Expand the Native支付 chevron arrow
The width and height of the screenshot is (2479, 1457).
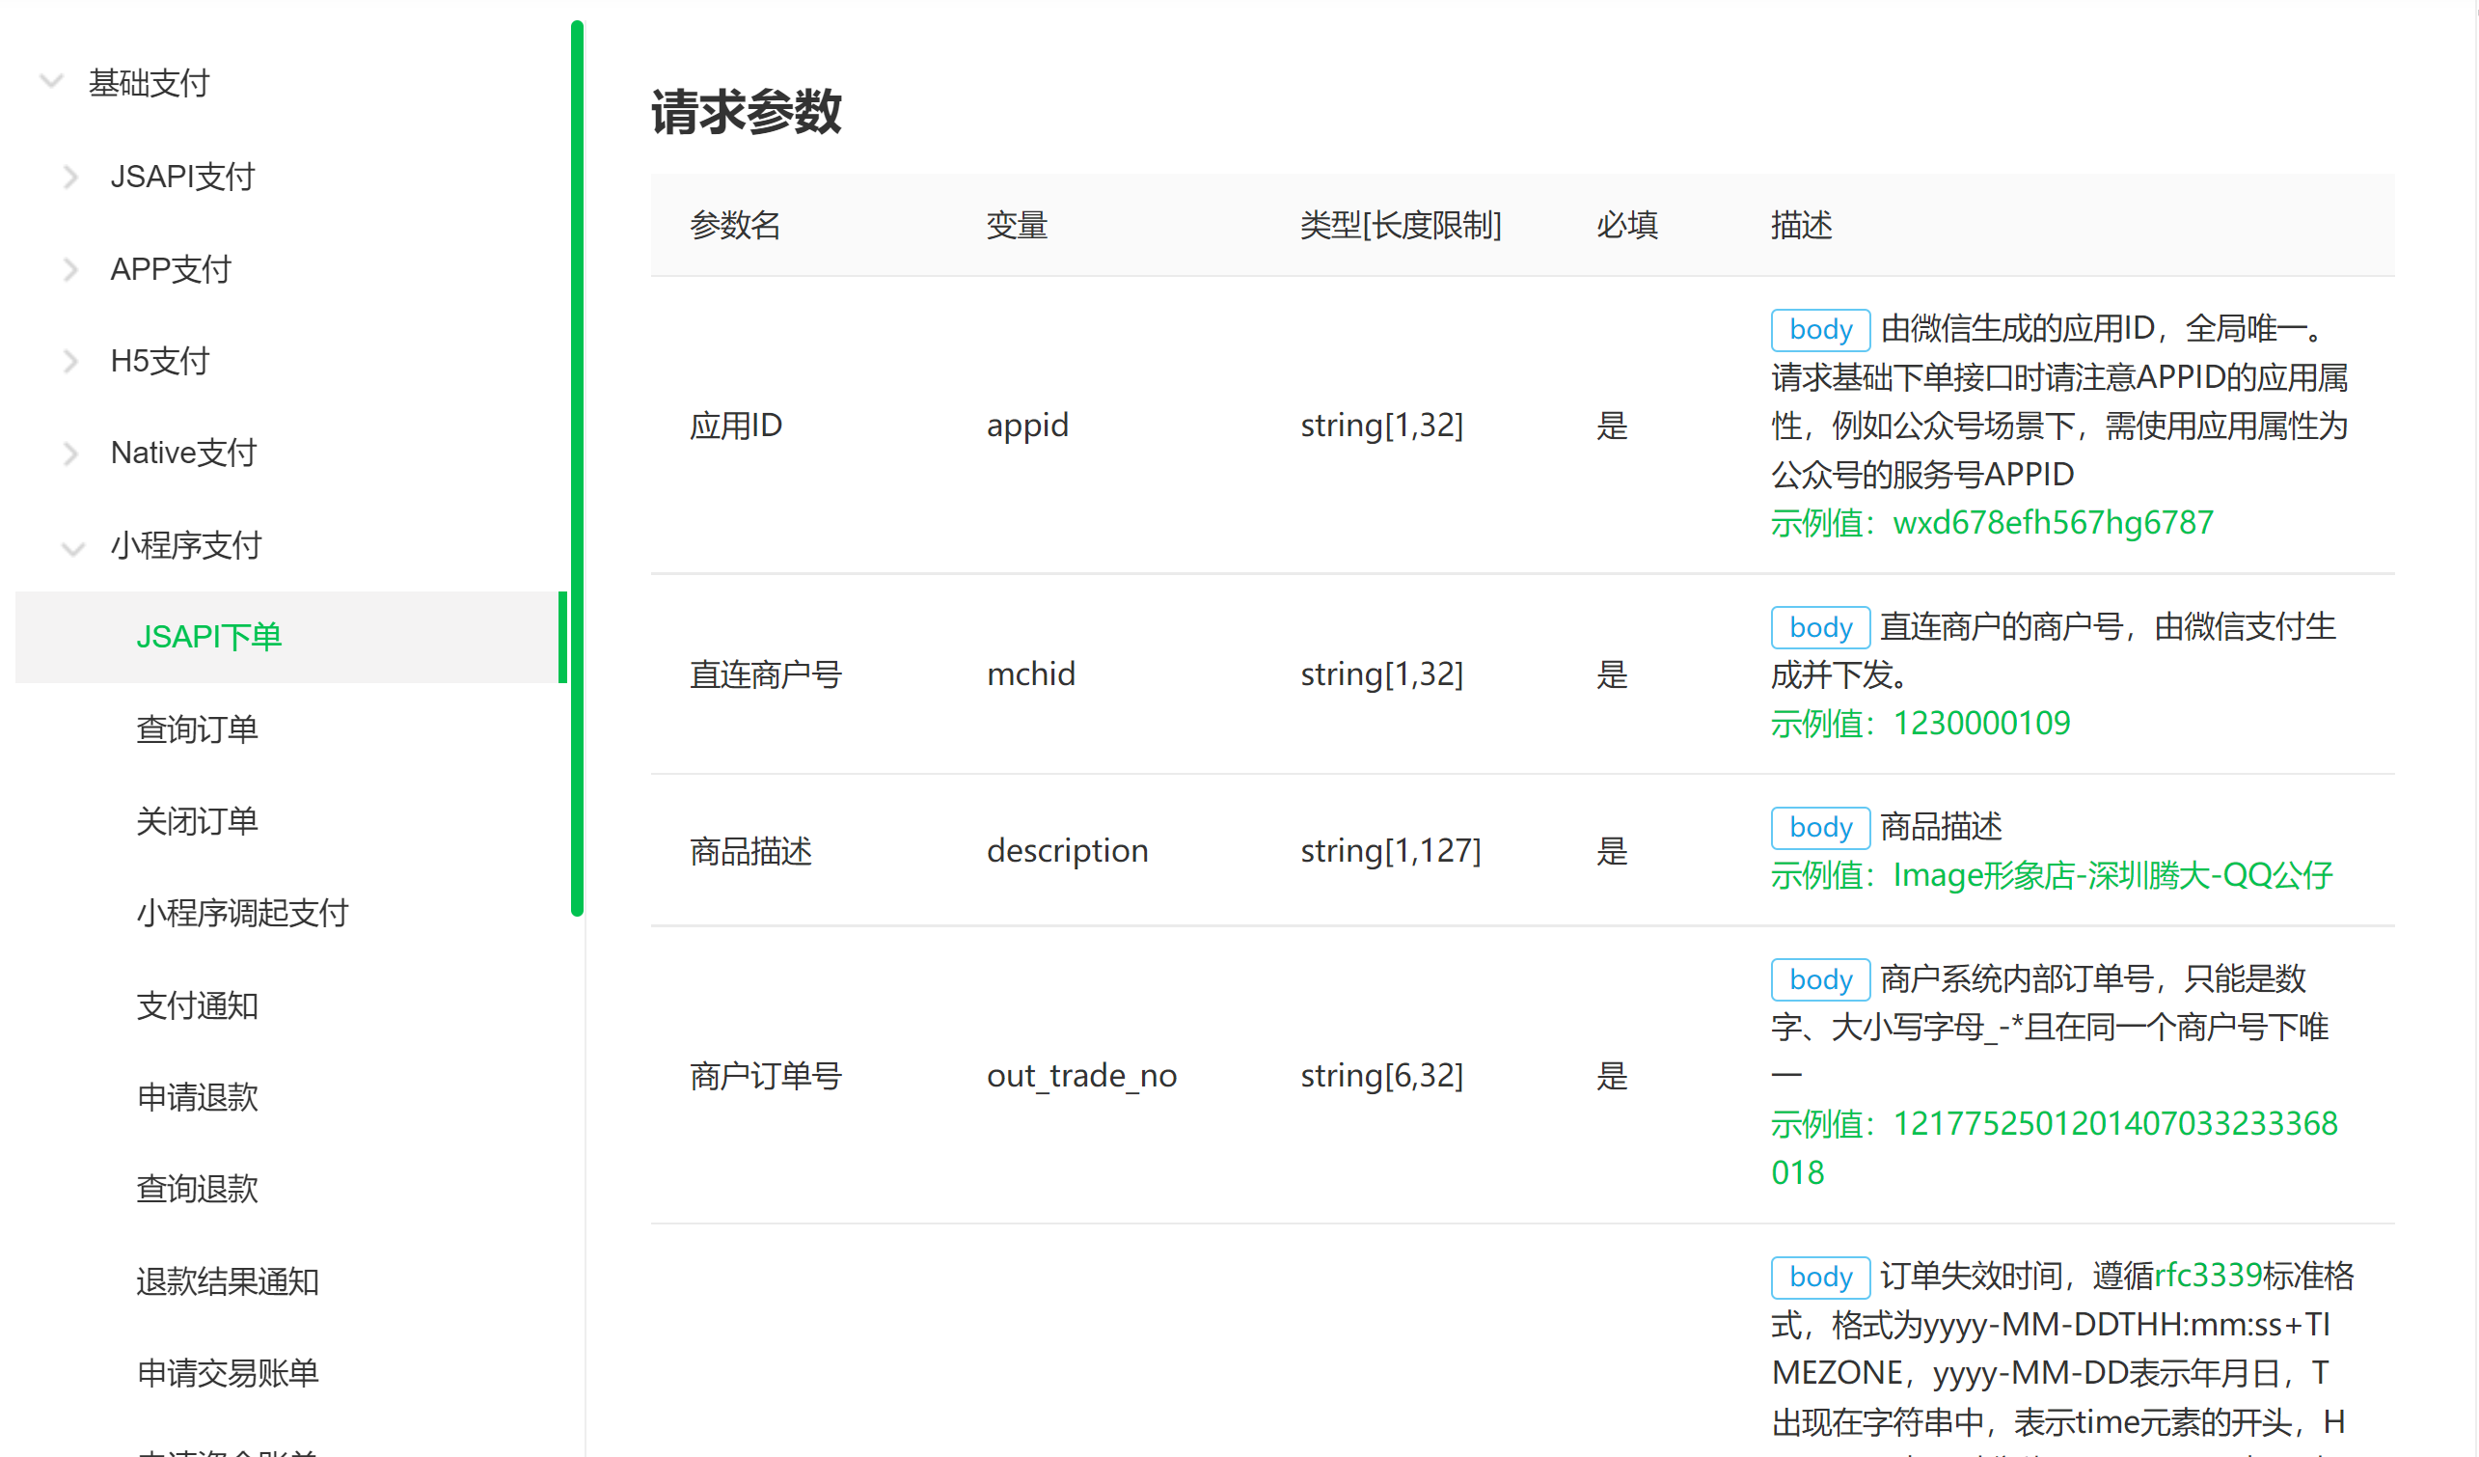click(x=70, y=454)
